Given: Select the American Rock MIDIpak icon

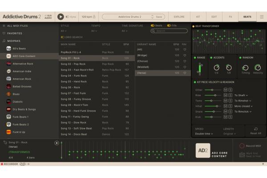Looking at the screenshot, I should [x=8, y=79].
